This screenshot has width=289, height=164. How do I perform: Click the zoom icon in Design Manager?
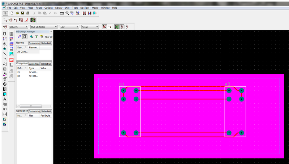pos(31,36)
